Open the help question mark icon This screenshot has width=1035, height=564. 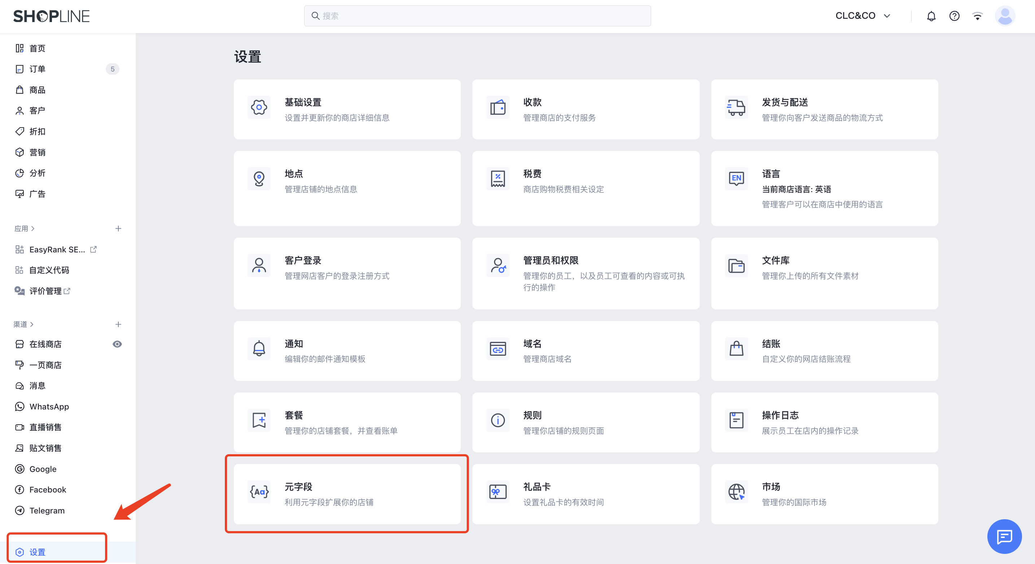tap(954, 16)
